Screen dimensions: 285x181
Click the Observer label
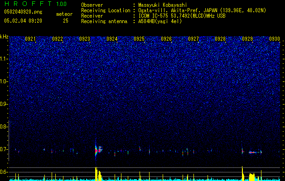(92, 5)
